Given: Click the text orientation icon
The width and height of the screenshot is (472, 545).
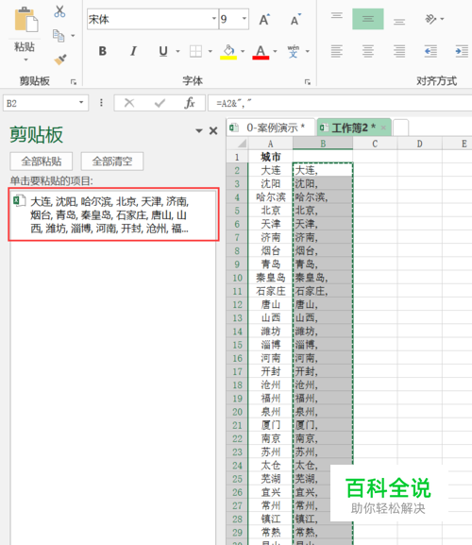Looking at the screenshot, I should [x=430, y=19].
